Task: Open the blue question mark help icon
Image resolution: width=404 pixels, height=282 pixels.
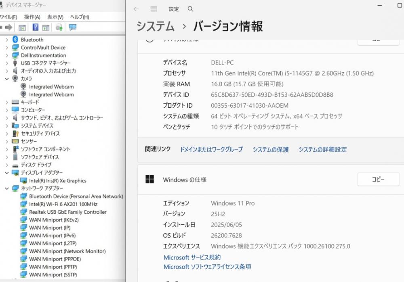Action: pos(36,27)
